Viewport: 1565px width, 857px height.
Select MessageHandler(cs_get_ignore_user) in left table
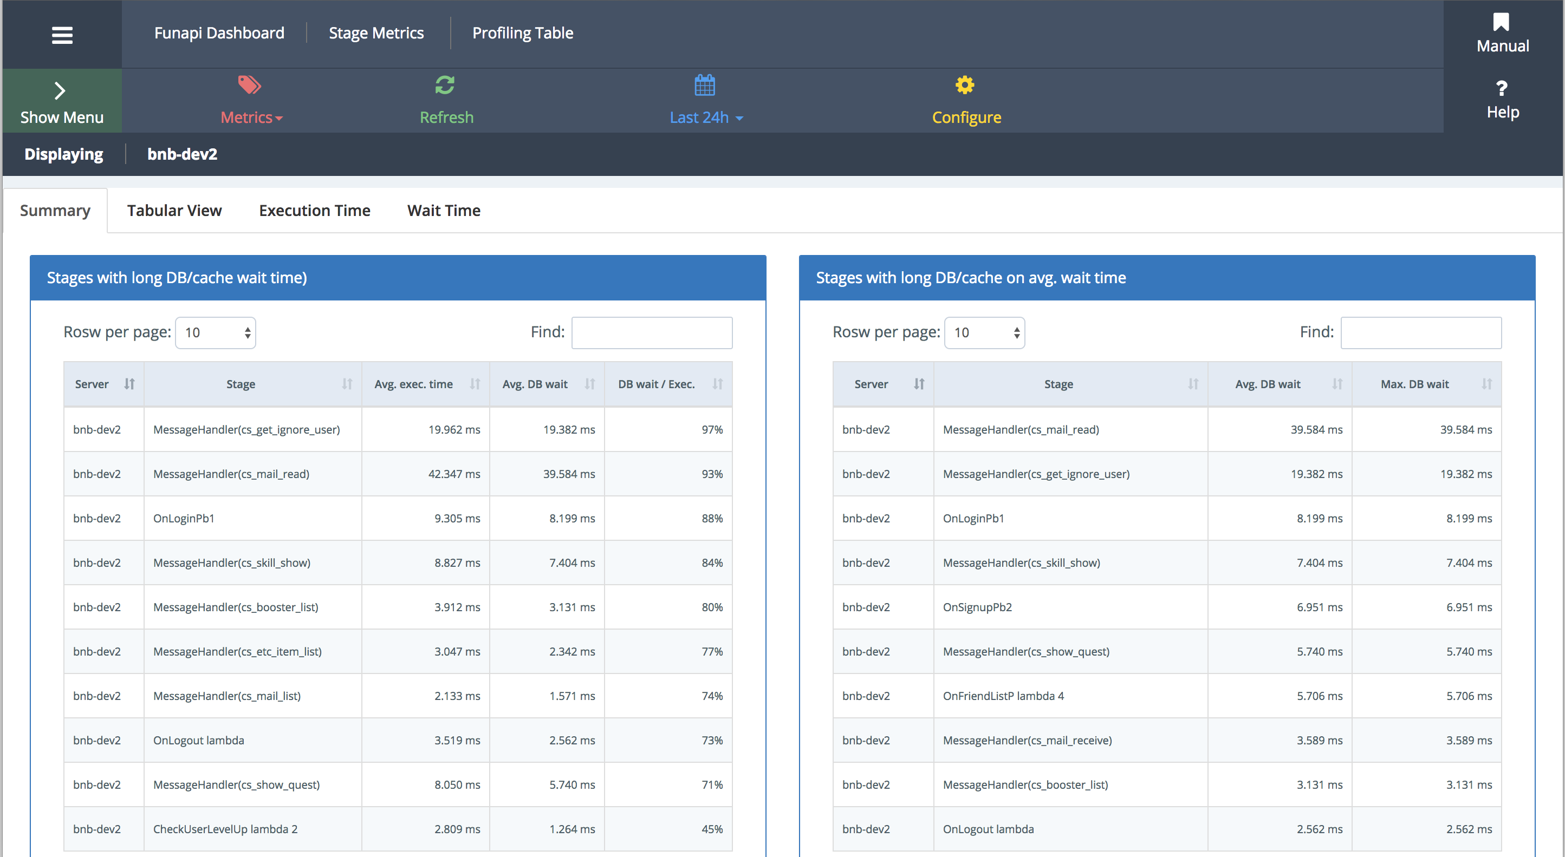(x=246, y=429)
